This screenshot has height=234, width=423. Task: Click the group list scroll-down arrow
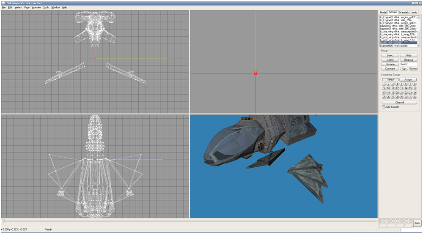point(419,46)
